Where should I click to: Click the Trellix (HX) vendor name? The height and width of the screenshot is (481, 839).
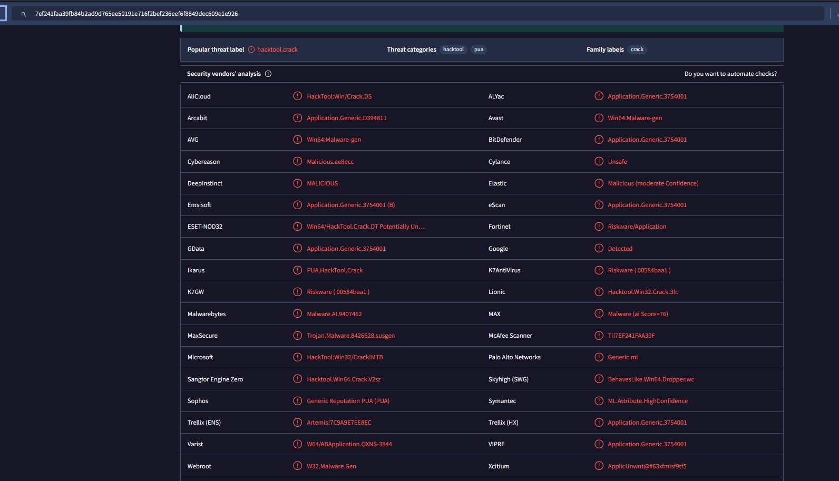point(503,423)
